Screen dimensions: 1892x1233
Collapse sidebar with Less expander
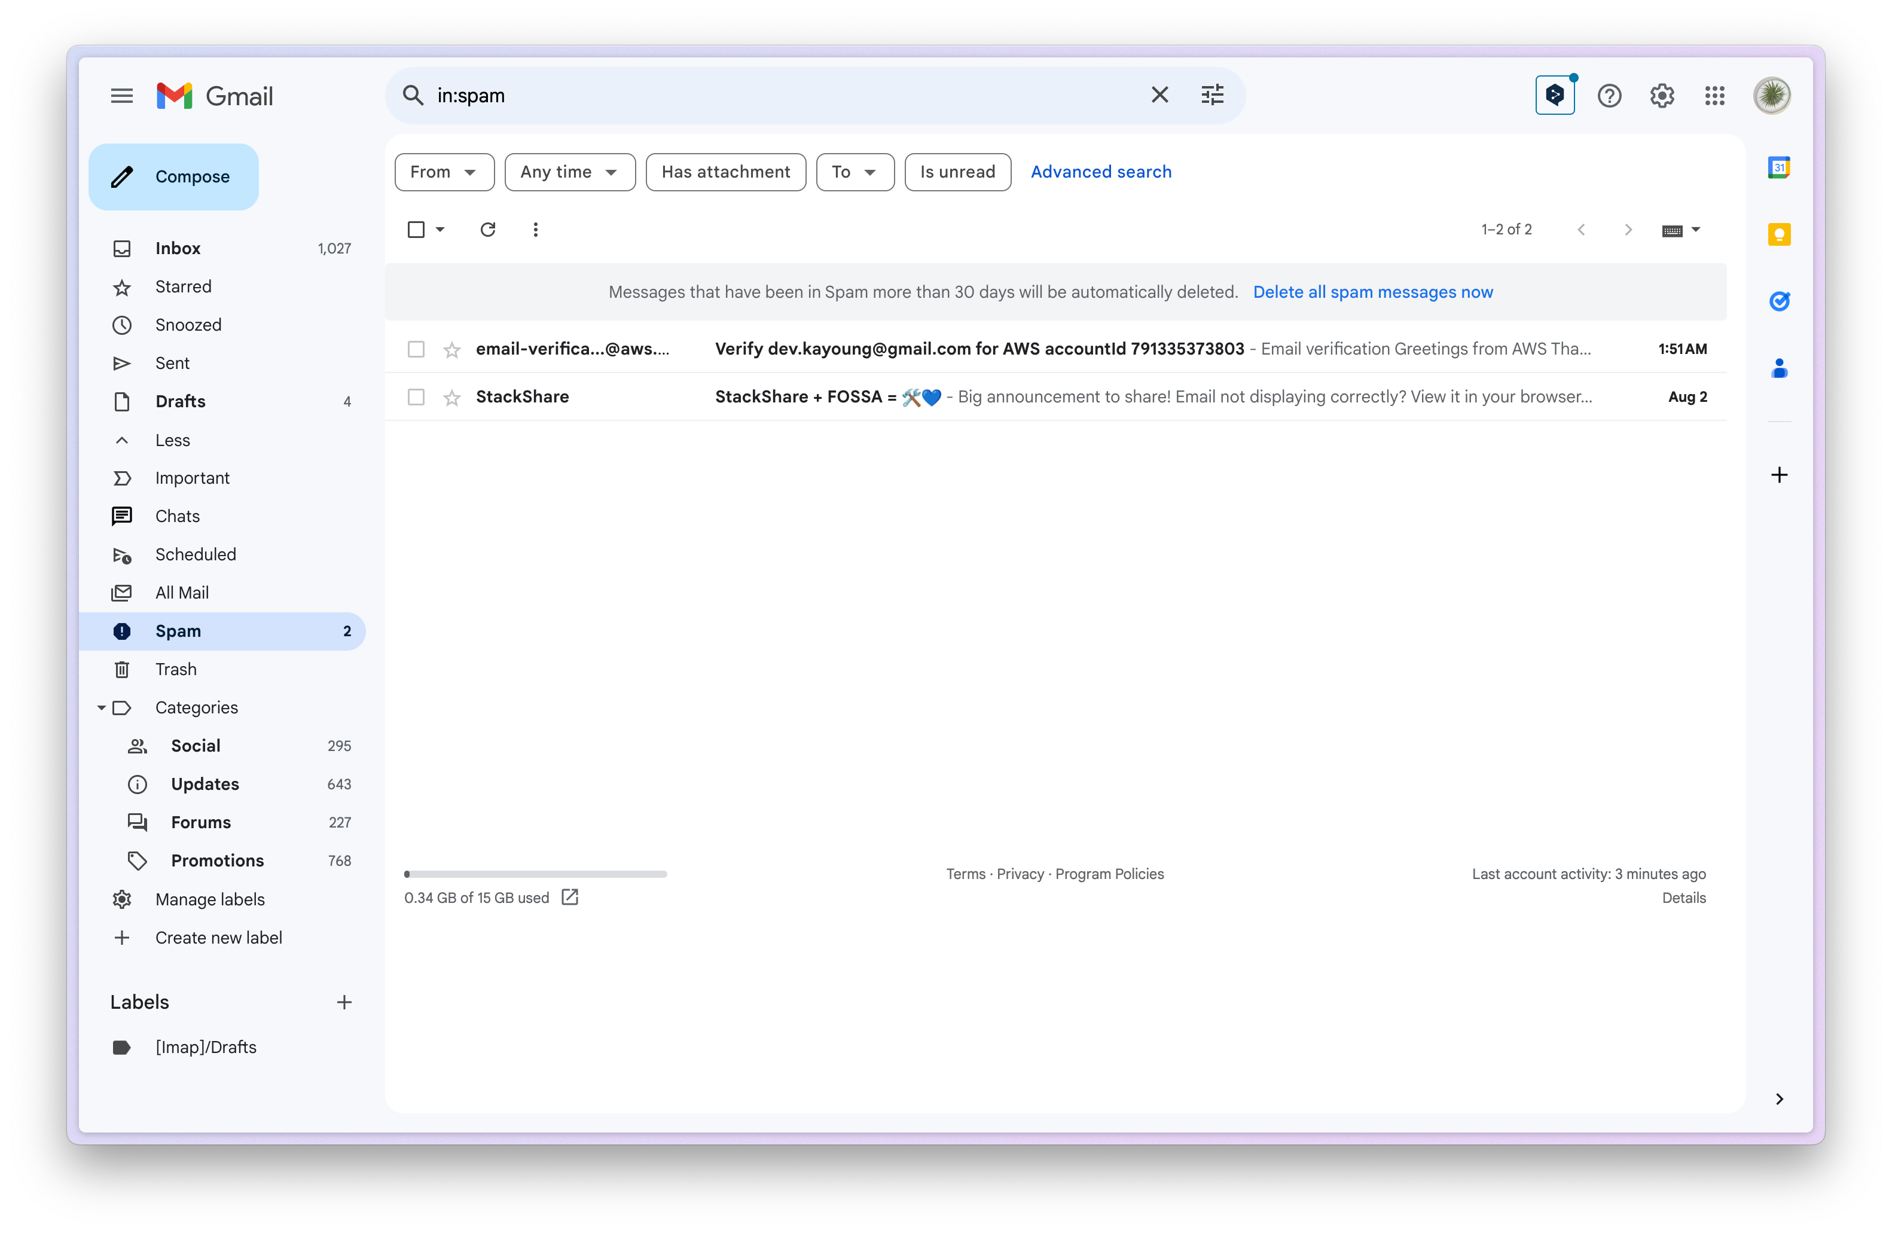coord(172,440)
